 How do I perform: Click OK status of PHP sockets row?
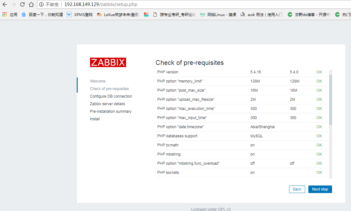(319, 173)
